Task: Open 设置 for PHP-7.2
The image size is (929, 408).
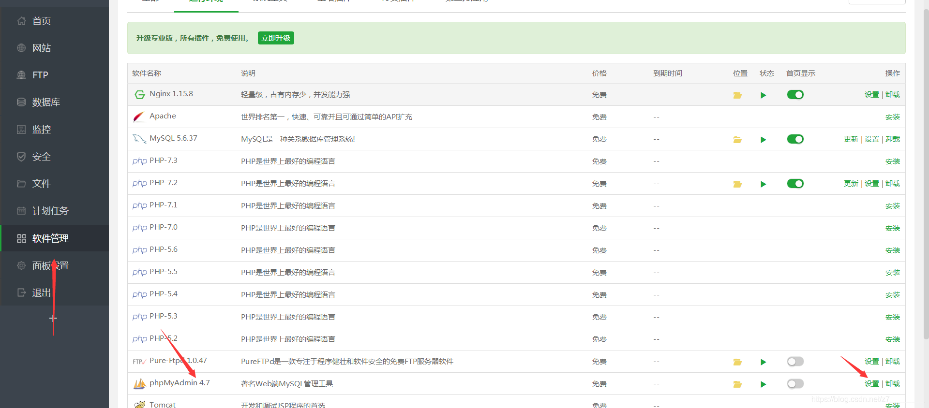Action: pos(872,184)
